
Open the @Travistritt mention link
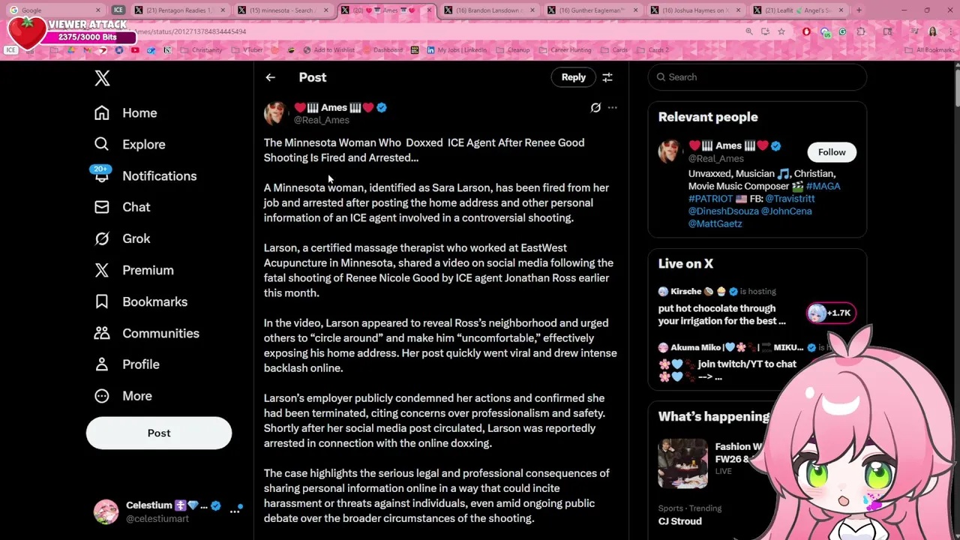790,199
